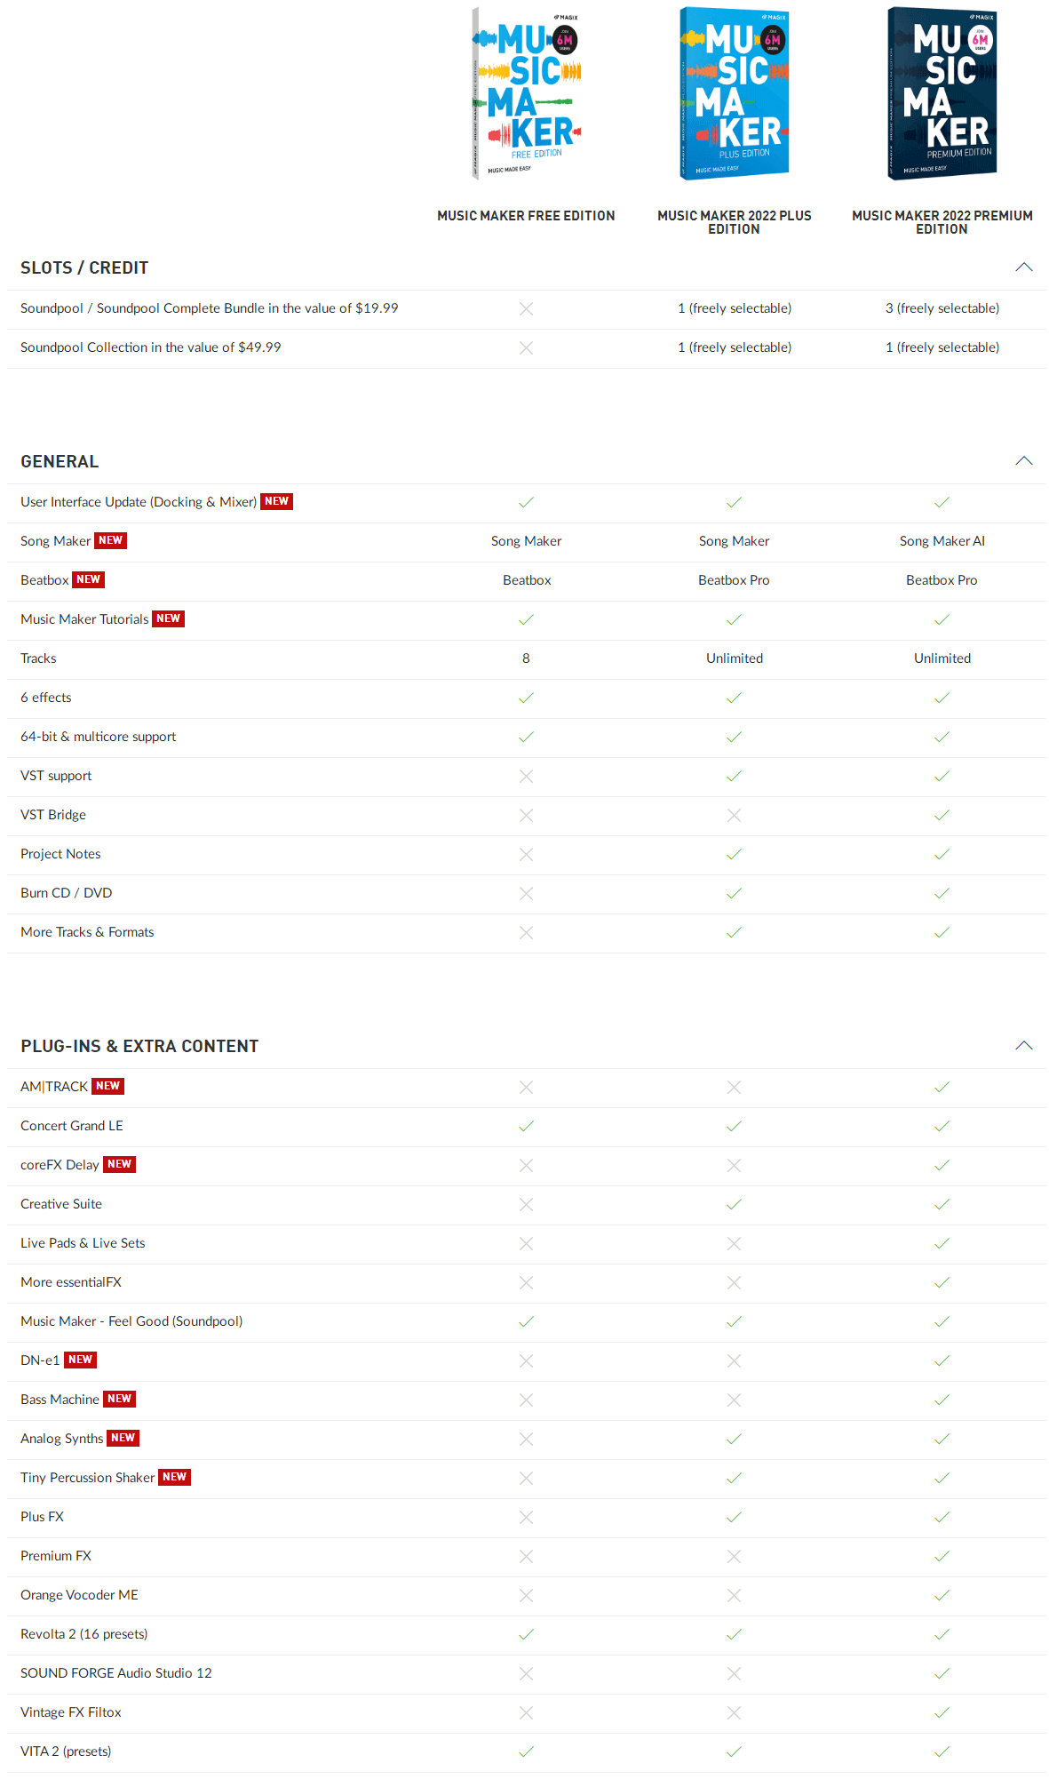Click the Music Maker Free Edition box image

coord(526,94)
